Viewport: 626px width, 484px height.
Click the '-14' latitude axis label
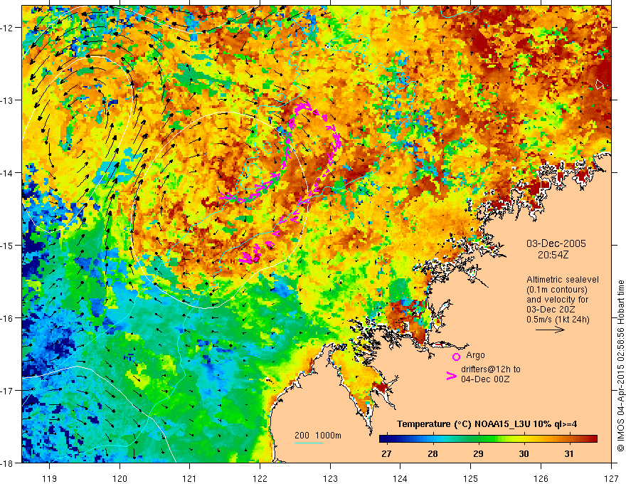click(7, 173)
